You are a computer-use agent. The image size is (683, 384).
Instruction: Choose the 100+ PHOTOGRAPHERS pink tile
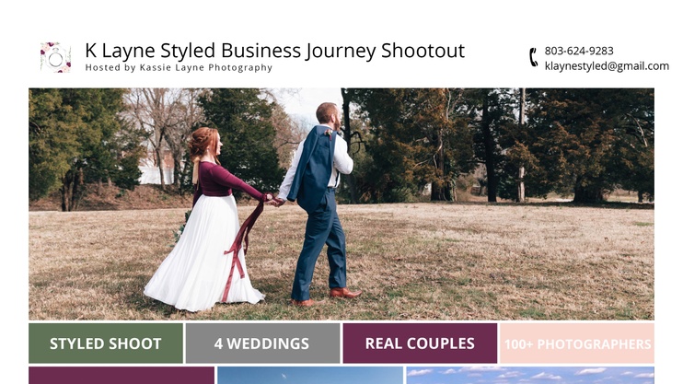[x=577, y=343]
